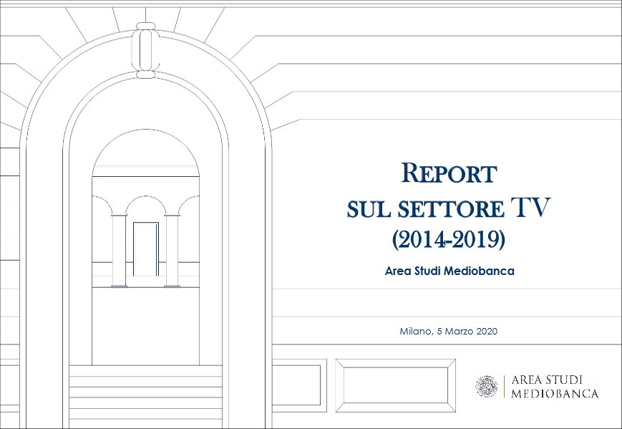Click the vertical divider line in the logo
Image resolution: width=622 pixels, height=429 pixels.
(x=504, y=386)
